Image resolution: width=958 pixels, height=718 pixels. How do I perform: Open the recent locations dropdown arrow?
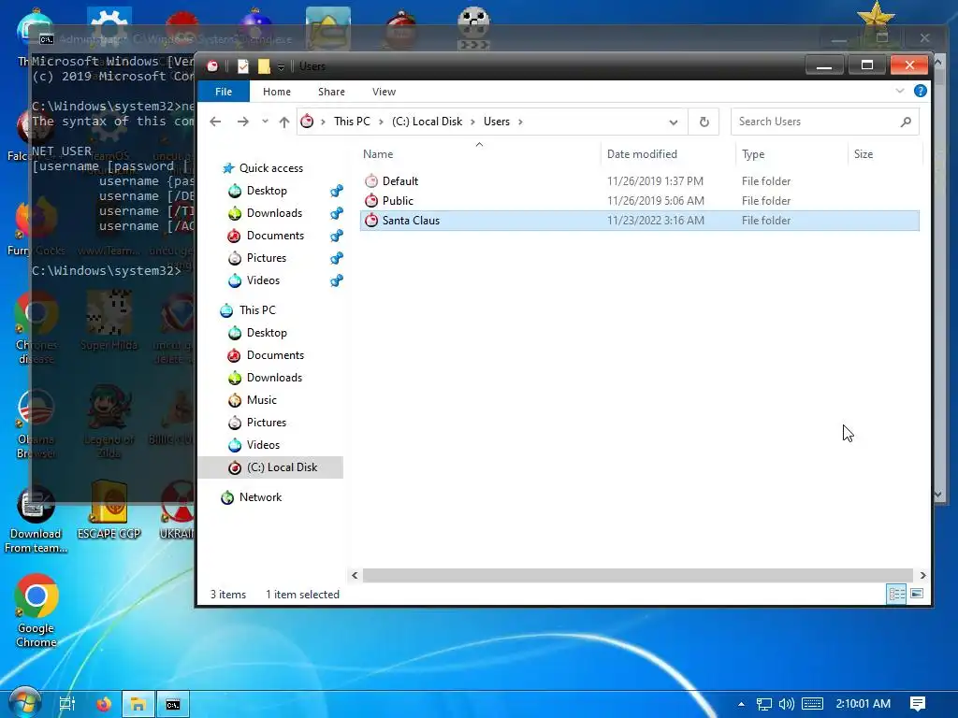tap(265, 122)
